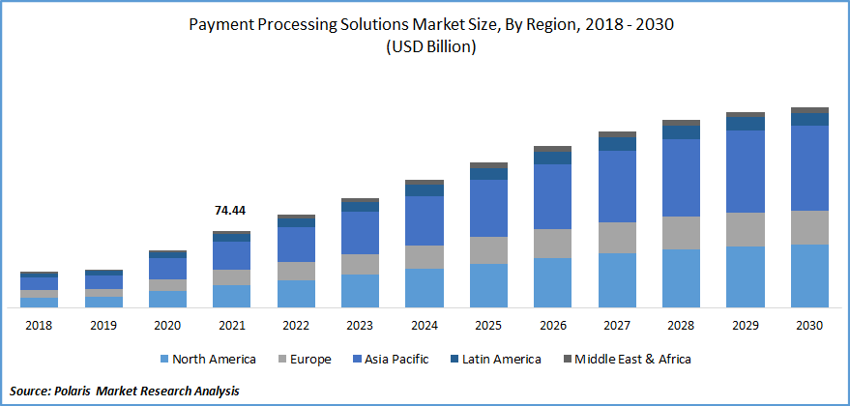Click the Asia Pacific legend color swatch
Screen dimensions: 850x406
tap(356, 359)
